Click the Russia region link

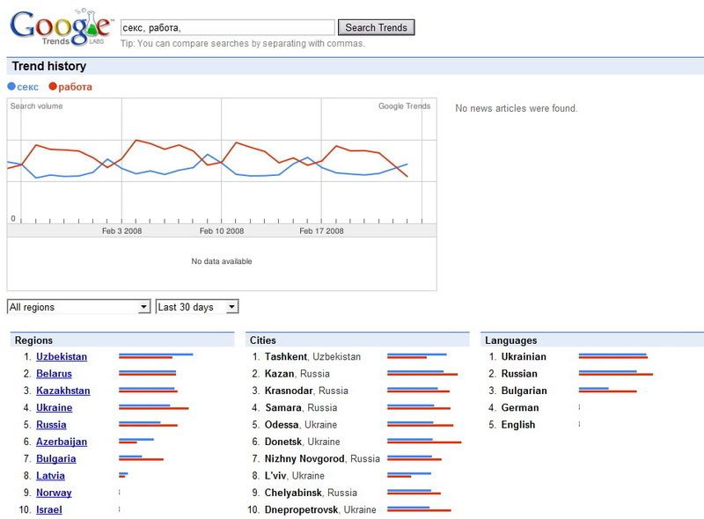pos(51,425)
